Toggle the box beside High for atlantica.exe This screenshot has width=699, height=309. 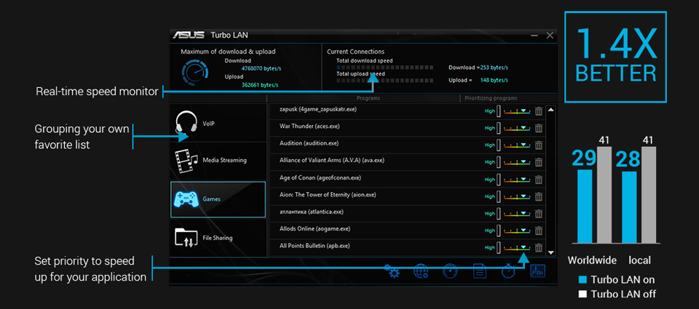[x=499, y=213]
